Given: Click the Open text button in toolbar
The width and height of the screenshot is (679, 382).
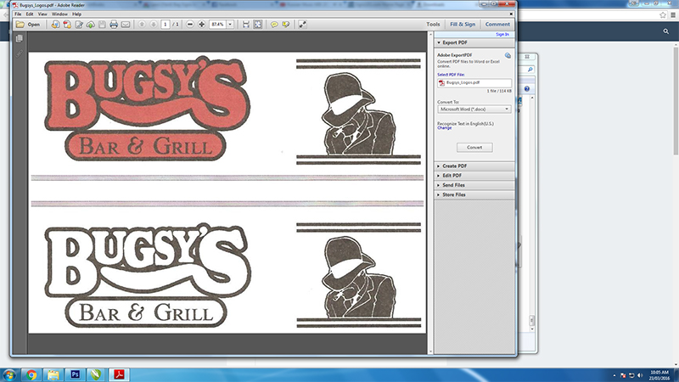Looking at the screenshot, I should [33, 25].
